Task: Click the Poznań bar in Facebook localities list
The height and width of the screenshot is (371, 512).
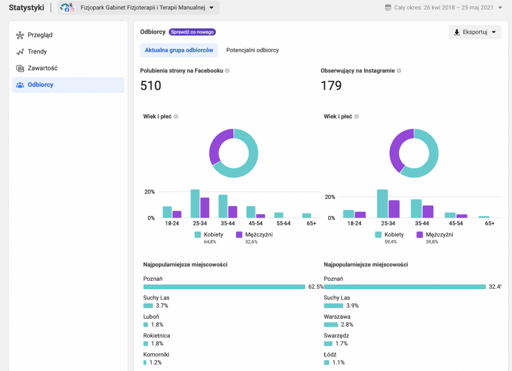Action: pos(224,287)
